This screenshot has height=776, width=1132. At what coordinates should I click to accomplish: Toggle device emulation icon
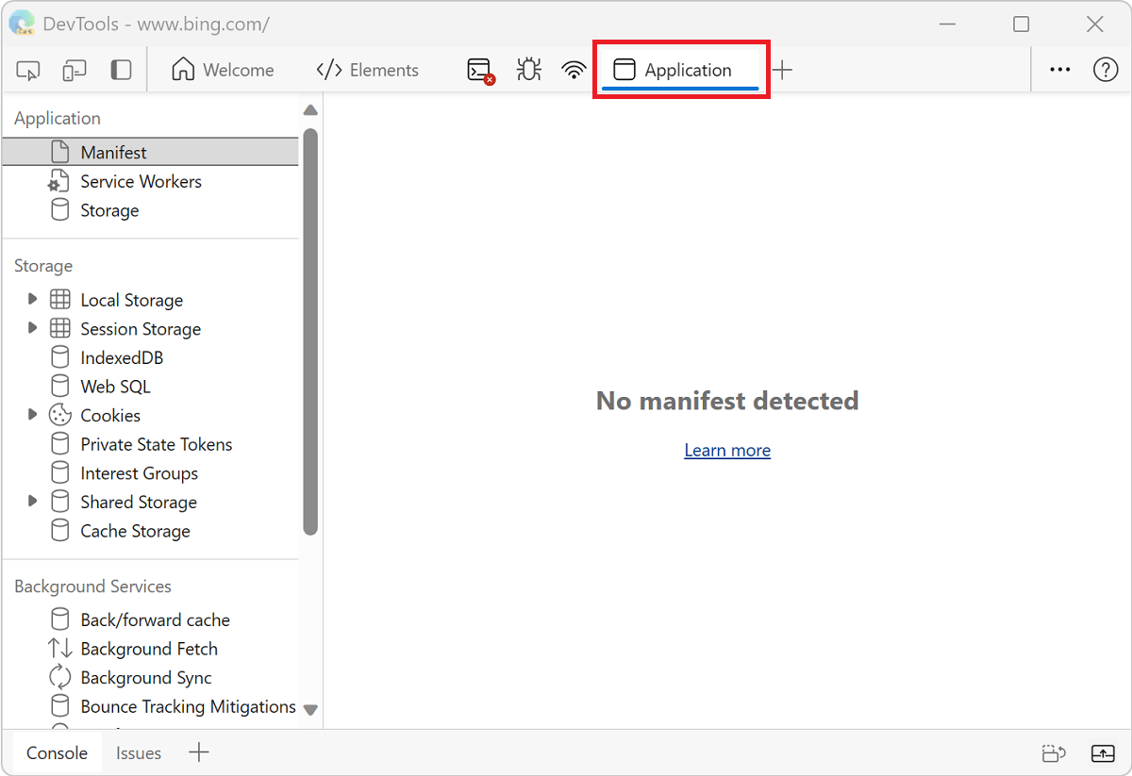pyautogui.click(x=75, y=70)
